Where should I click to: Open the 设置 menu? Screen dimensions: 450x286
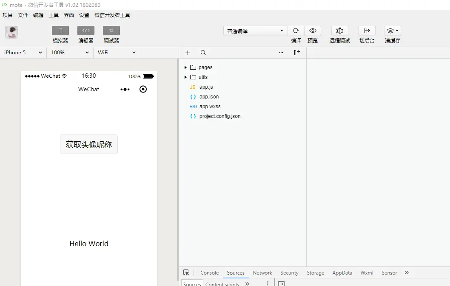tap(84, 15)
